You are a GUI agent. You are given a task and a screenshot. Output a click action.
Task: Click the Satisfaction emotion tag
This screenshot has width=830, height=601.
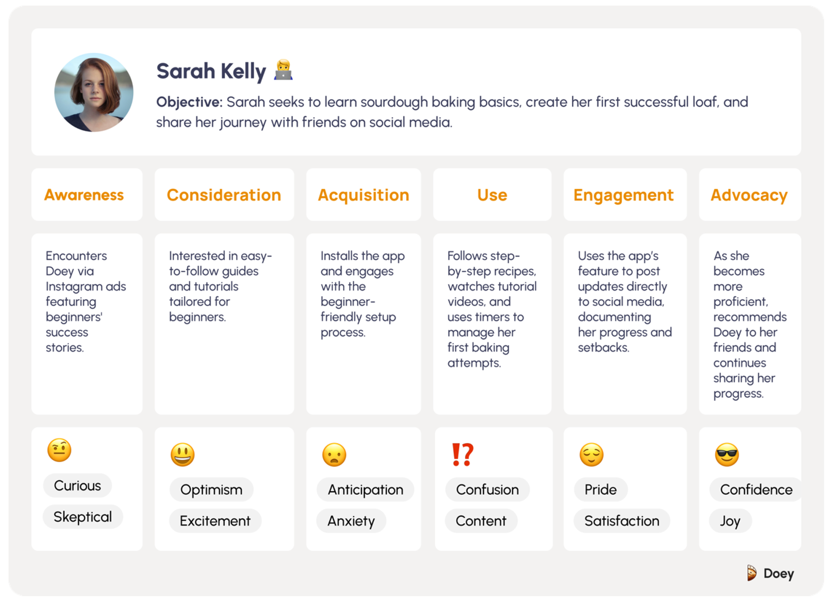coord(622,521)
